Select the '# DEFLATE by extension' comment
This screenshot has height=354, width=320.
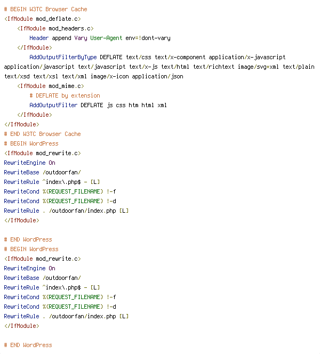(65, 95)
